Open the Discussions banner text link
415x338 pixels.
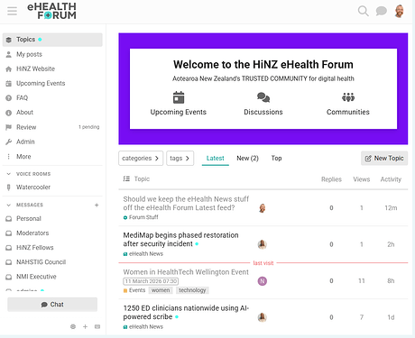coord(263,112)
